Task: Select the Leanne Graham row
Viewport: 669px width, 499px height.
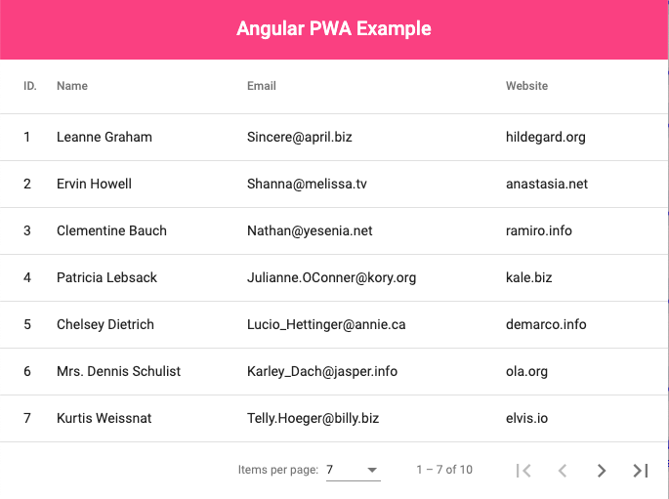Action: tap(105, 137)
